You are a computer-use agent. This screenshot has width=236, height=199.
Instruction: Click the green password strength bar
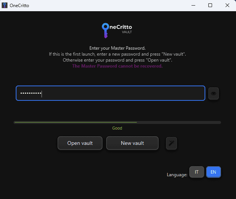[x=76, y=122]
